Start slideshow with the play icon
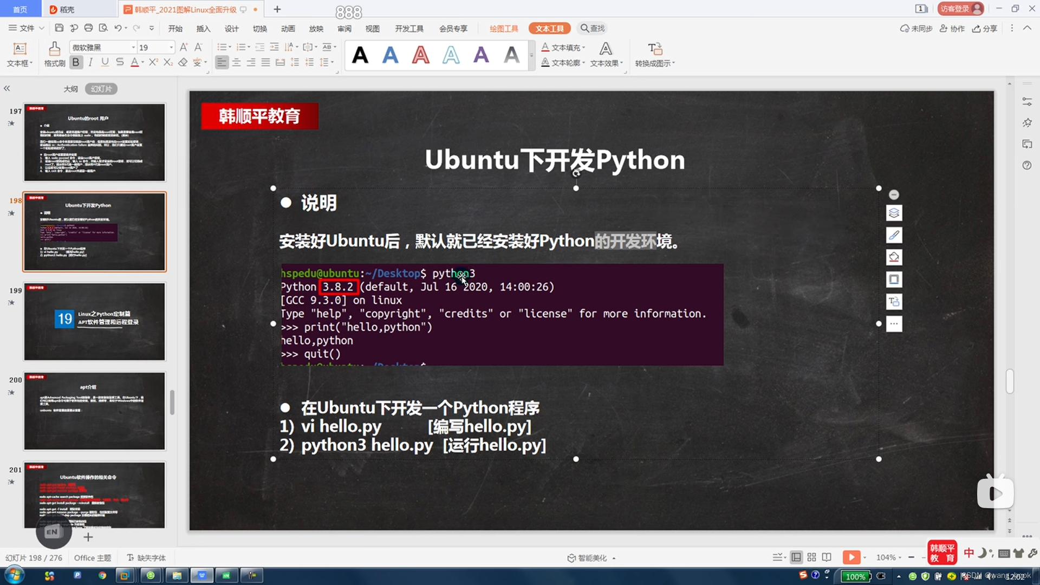This screenshot has width=1040, height=585. (x=851, y=557)
